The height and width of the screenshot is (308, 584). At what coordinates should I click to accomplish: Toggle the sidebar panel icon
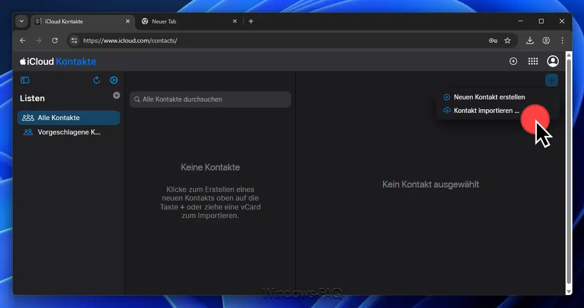[25, 80]
